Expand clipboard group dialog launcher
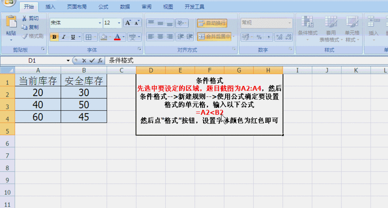Viewport: 388px width, 208px height. click(43, 49)
